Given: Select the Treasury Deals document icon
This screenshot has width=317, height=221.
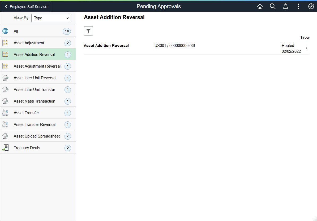Looking at the screenshot, I should pos(5,148).
